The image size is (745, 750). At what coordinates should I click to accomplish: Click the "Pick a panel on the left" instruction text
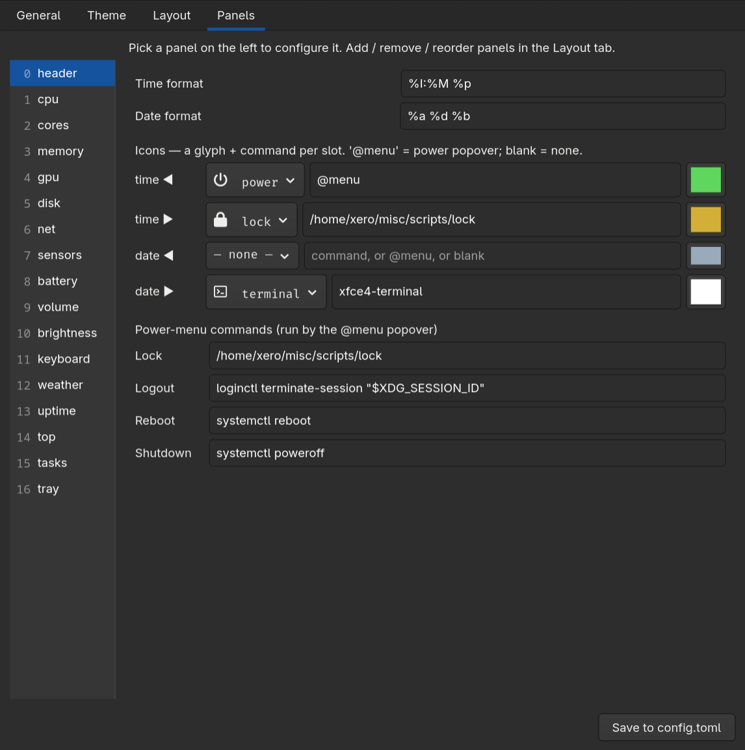[372, 48]
